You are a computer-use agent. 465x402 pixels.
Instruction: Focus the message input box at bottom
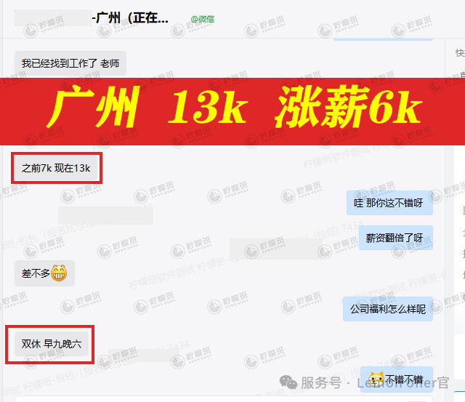(224, 399)
